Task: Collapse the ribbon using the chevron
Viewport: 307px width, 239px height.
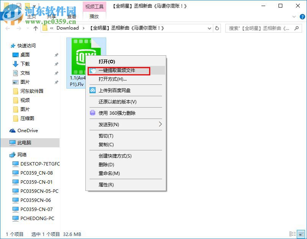Action: coord(294,17)
